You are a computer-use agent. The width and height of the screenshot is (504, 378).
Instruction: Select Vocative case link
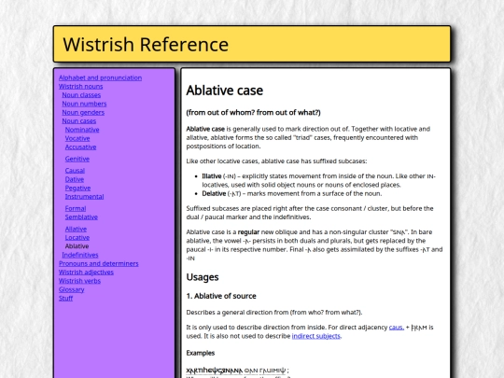tap(77, 138)
